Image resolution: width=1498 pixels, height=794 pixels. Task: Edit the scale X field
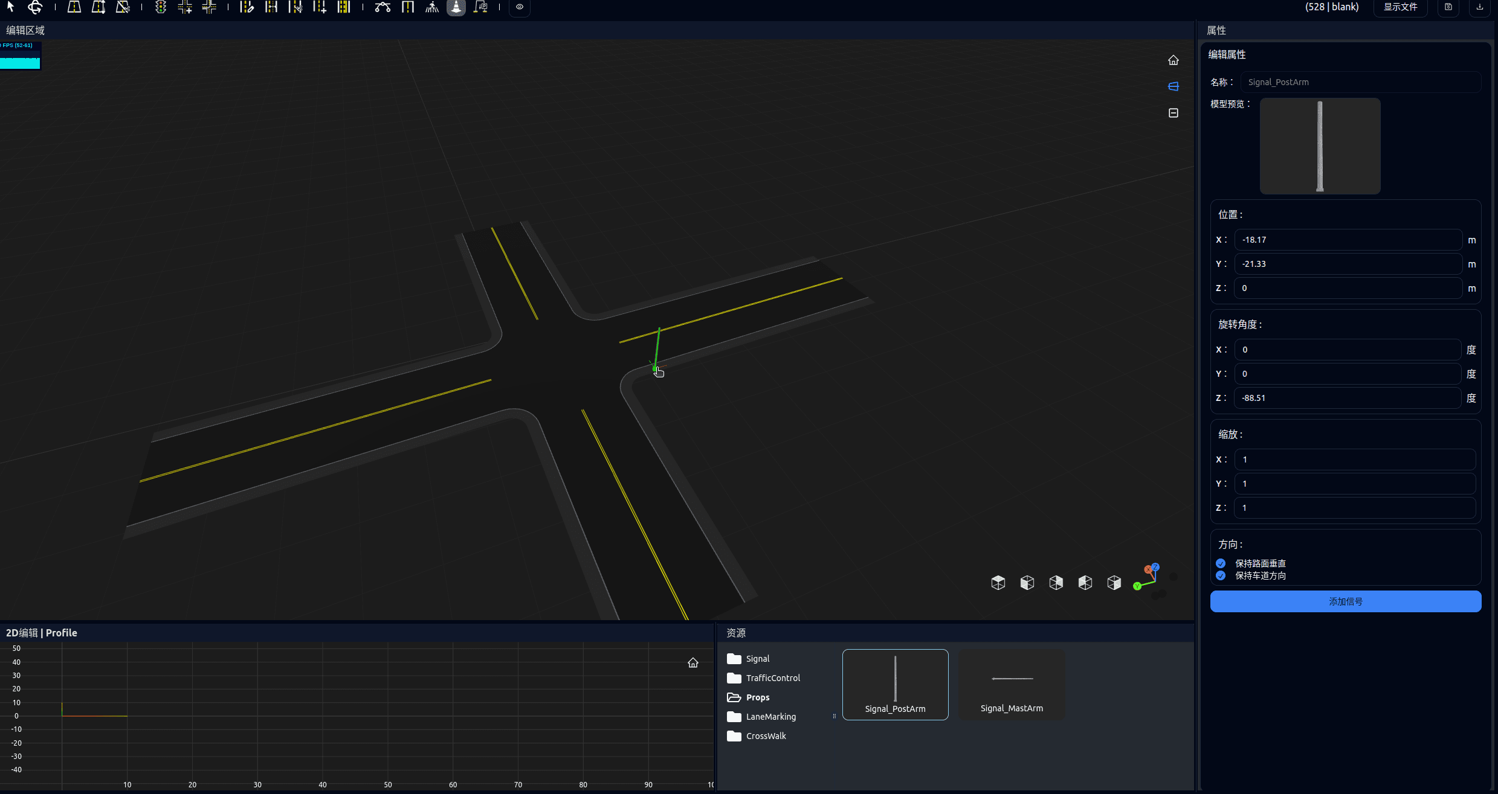click(x=1355, y=459)
